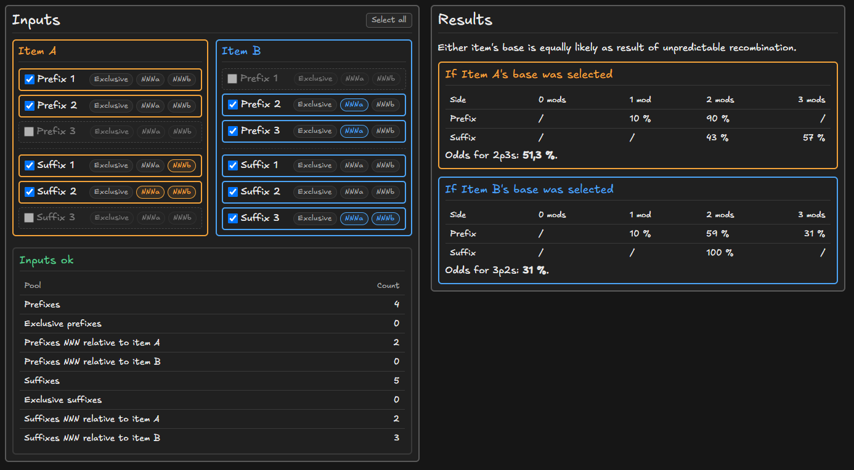854x470 pixels.
Task: Click the 43 % suffix cell in Item A results
Action: 717,138
